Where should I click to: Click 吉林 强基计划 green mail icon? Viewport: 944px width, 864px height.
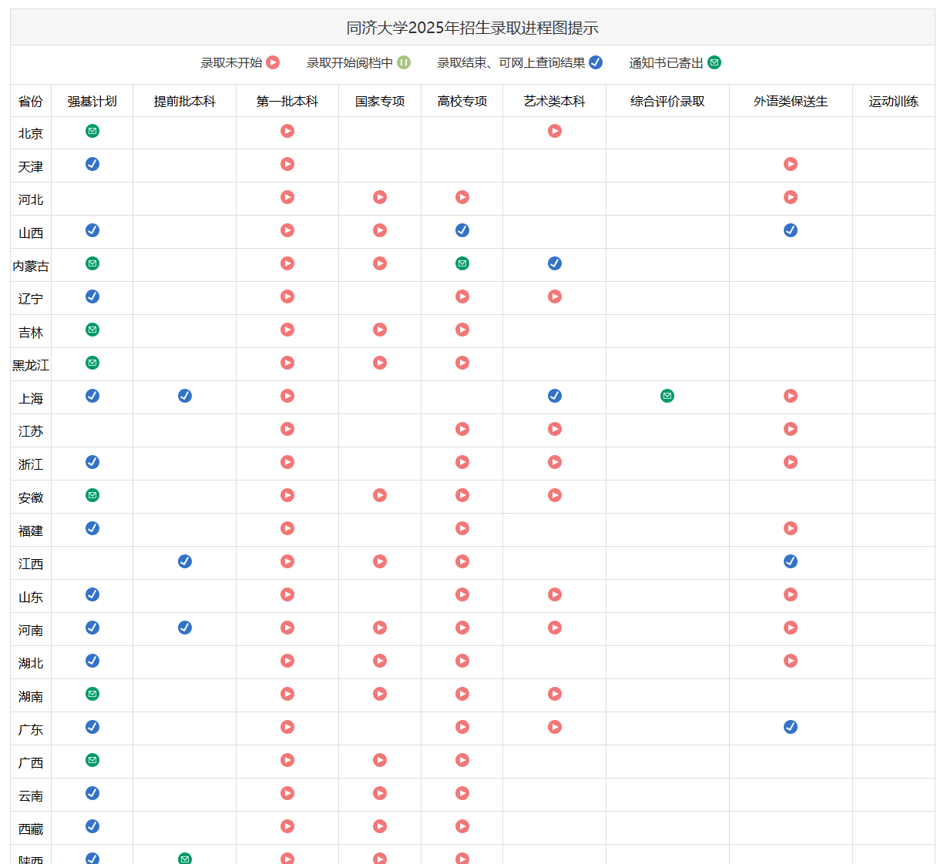[x=92, y=330]
